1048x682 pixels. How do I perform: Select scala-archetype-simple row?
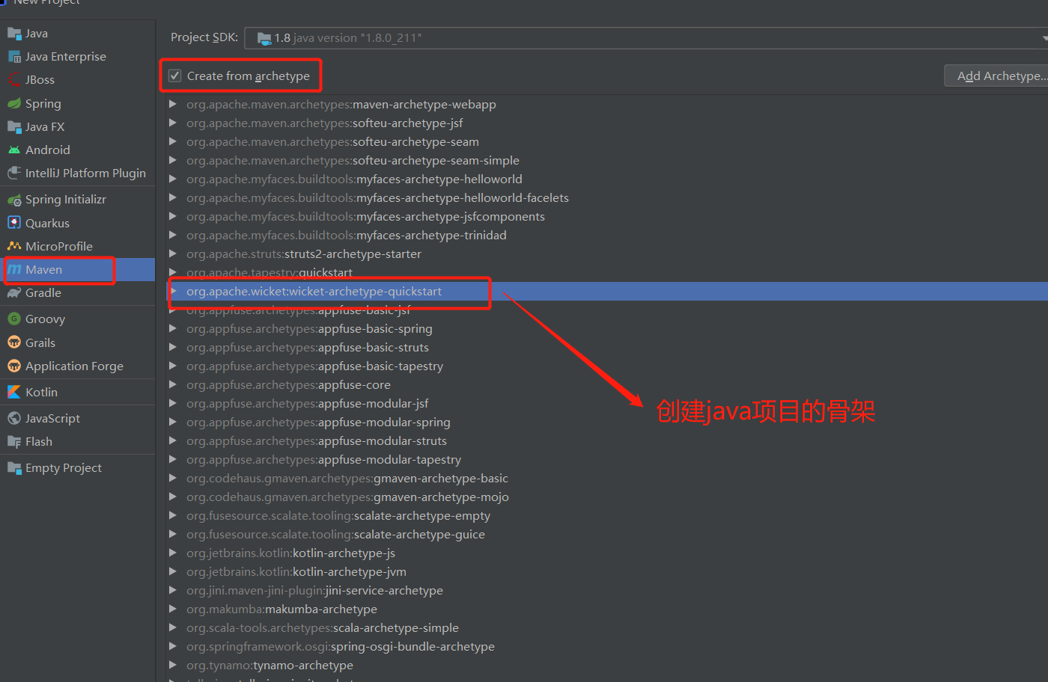tap(607, 627)
